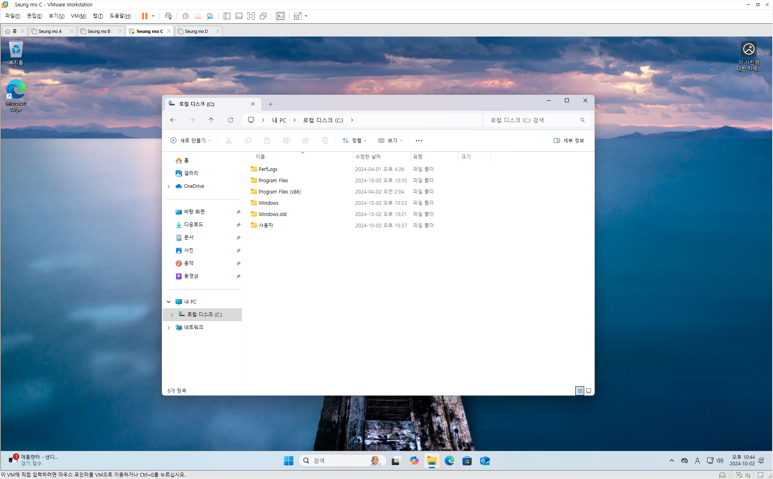Switch to the Seung mo B tab
This screenshot has width=773, height=479.
(x=99, y=31)
